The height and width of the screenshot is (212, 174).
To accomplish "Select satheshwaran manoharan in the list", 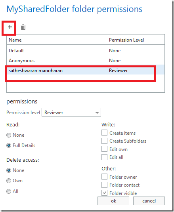I will click(86, 71).
